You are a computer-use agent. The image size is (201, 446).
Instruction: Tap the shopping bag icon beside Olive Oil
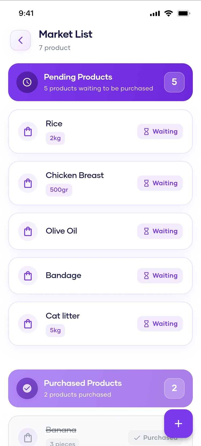pyautogui.click(x=28, y=231)
